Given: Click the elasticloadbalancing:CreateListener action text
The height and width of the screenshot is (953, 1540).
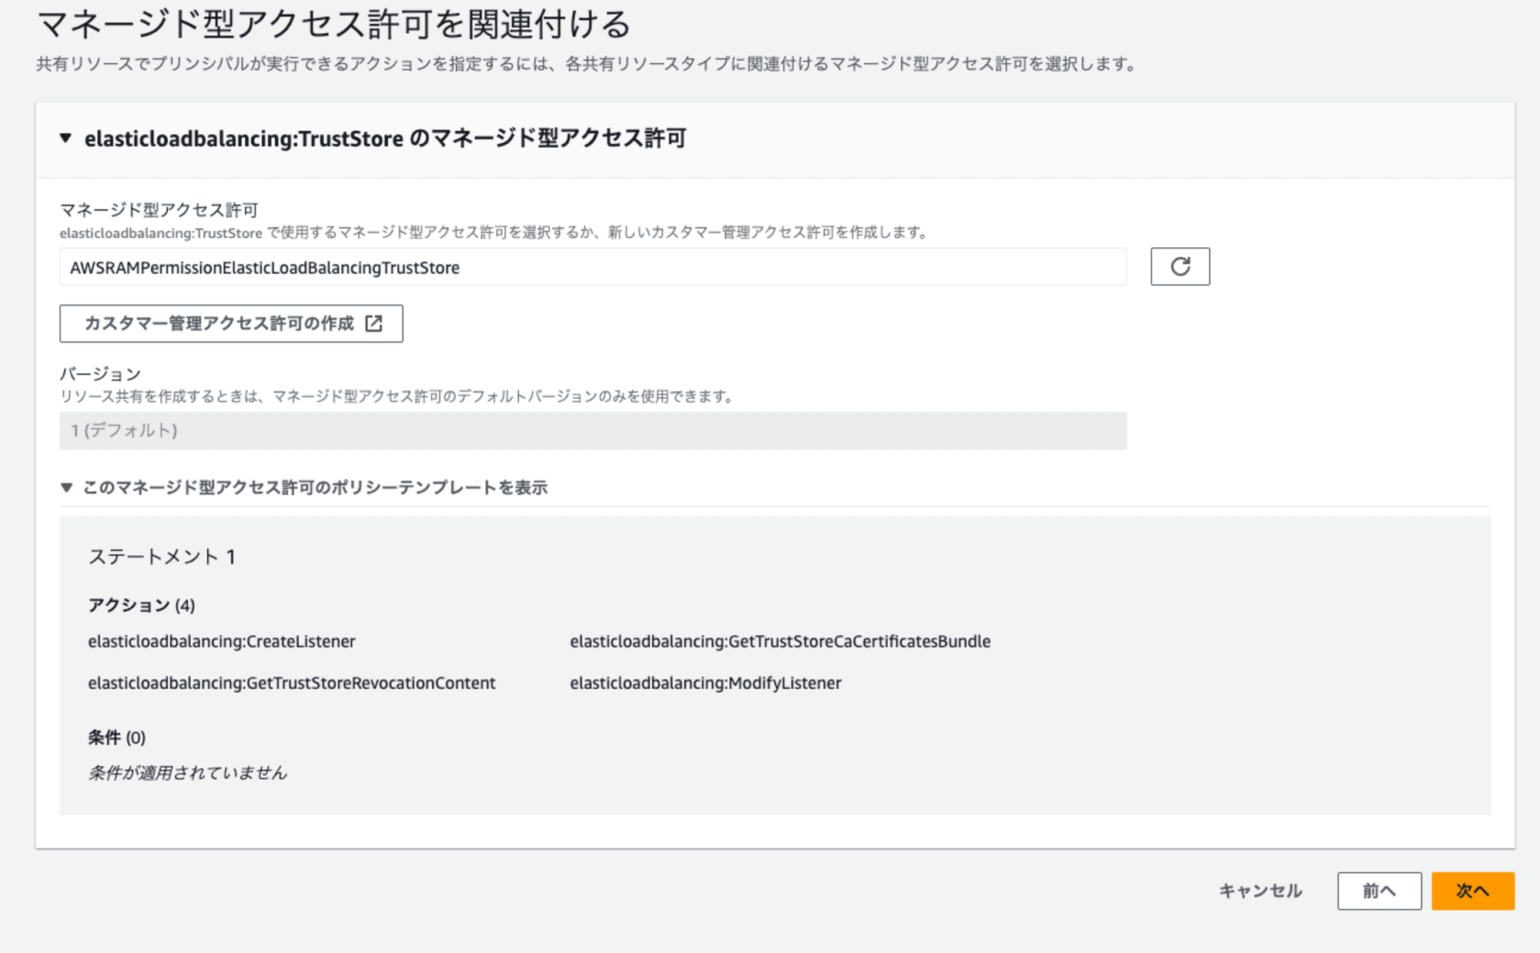Looking at the screenshot, I should [222, 641].
